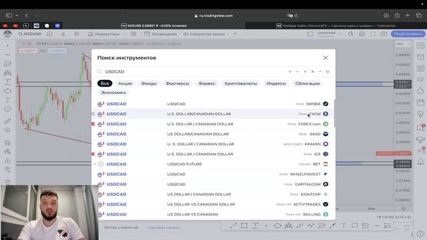This screenshot has width=427, height=240.
Task: Toggle hide all drawings eye icon
Action: coord(7,170)
